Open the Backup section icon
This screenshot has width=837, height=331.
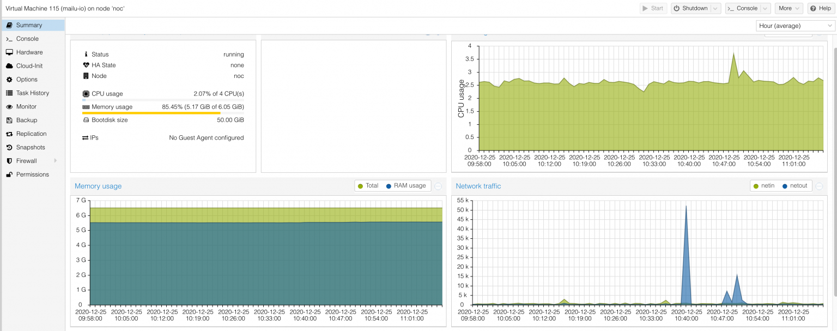tap(10, 120)
